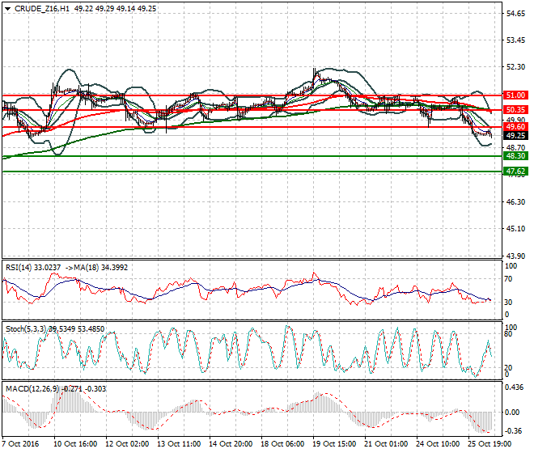Select the current price 49.25 black label

coord(515,136)
